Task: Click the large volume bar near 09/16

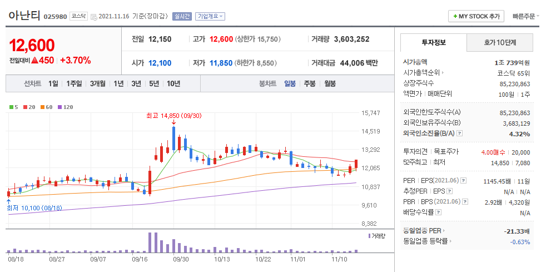Action: tap(150, 243)
